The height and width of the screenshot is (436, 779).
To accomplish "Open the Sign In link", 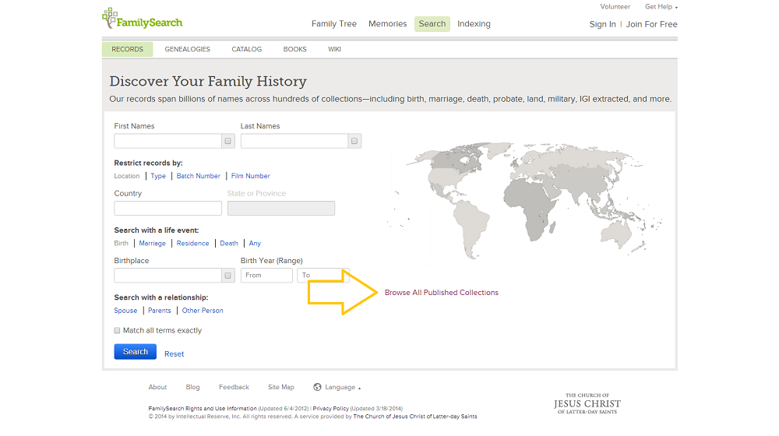I will (603, 24).
